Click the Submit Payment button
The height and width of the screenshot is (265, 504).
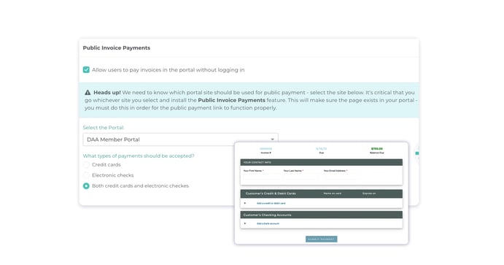[322, 239]
